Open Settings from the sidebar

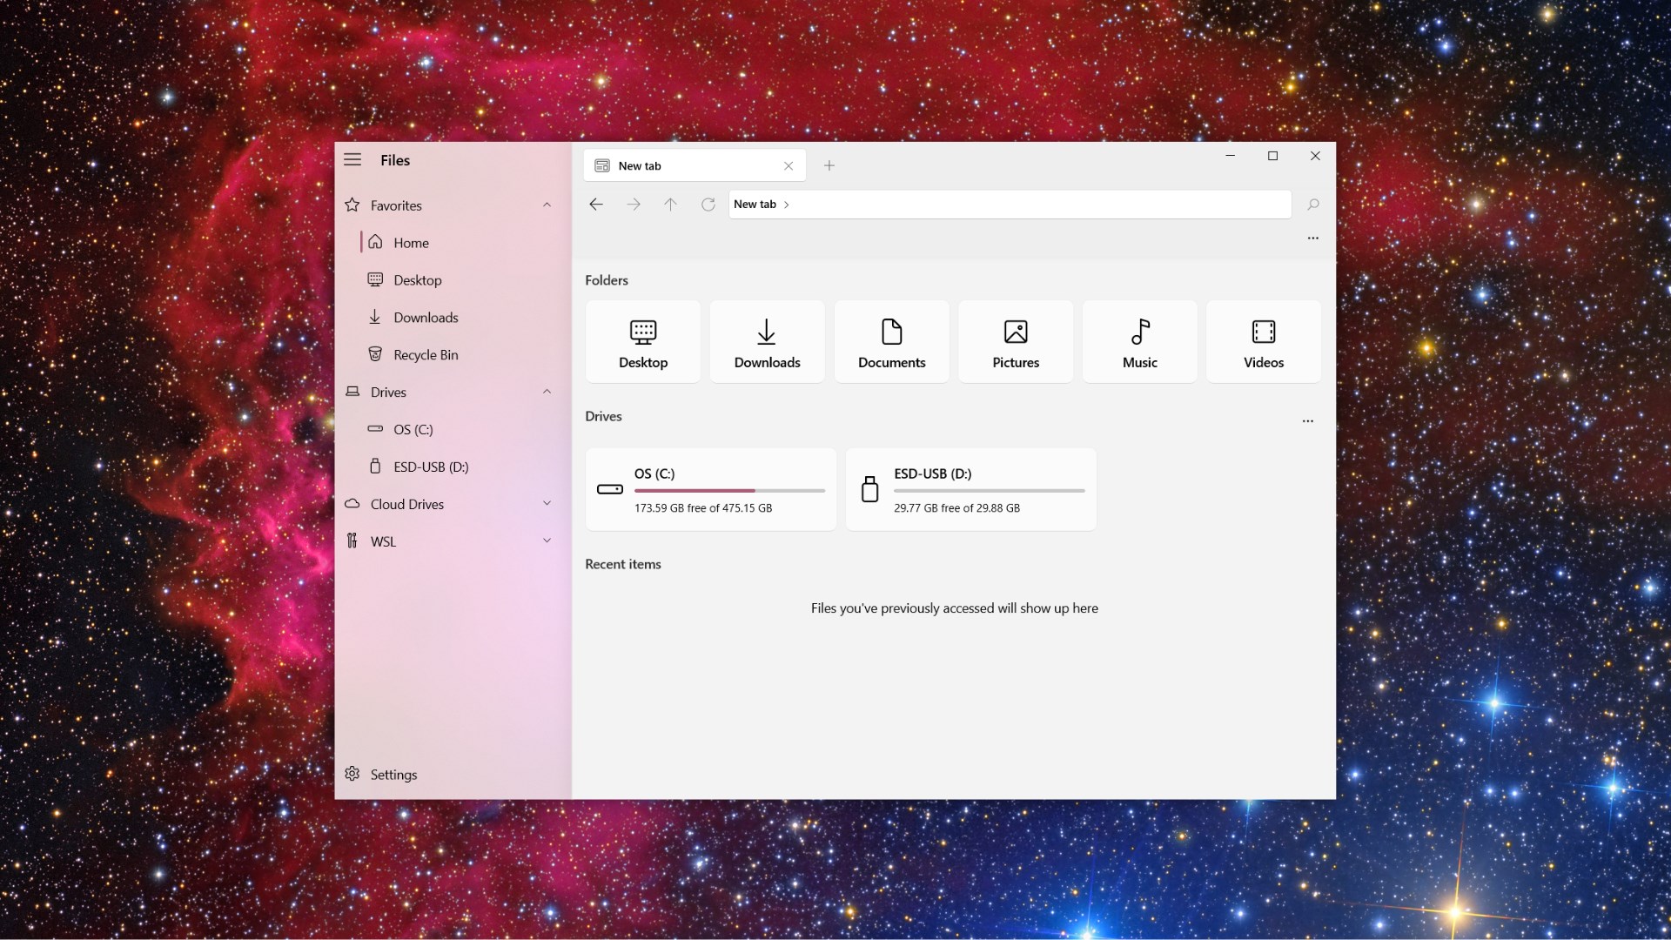tap(393, 774)
